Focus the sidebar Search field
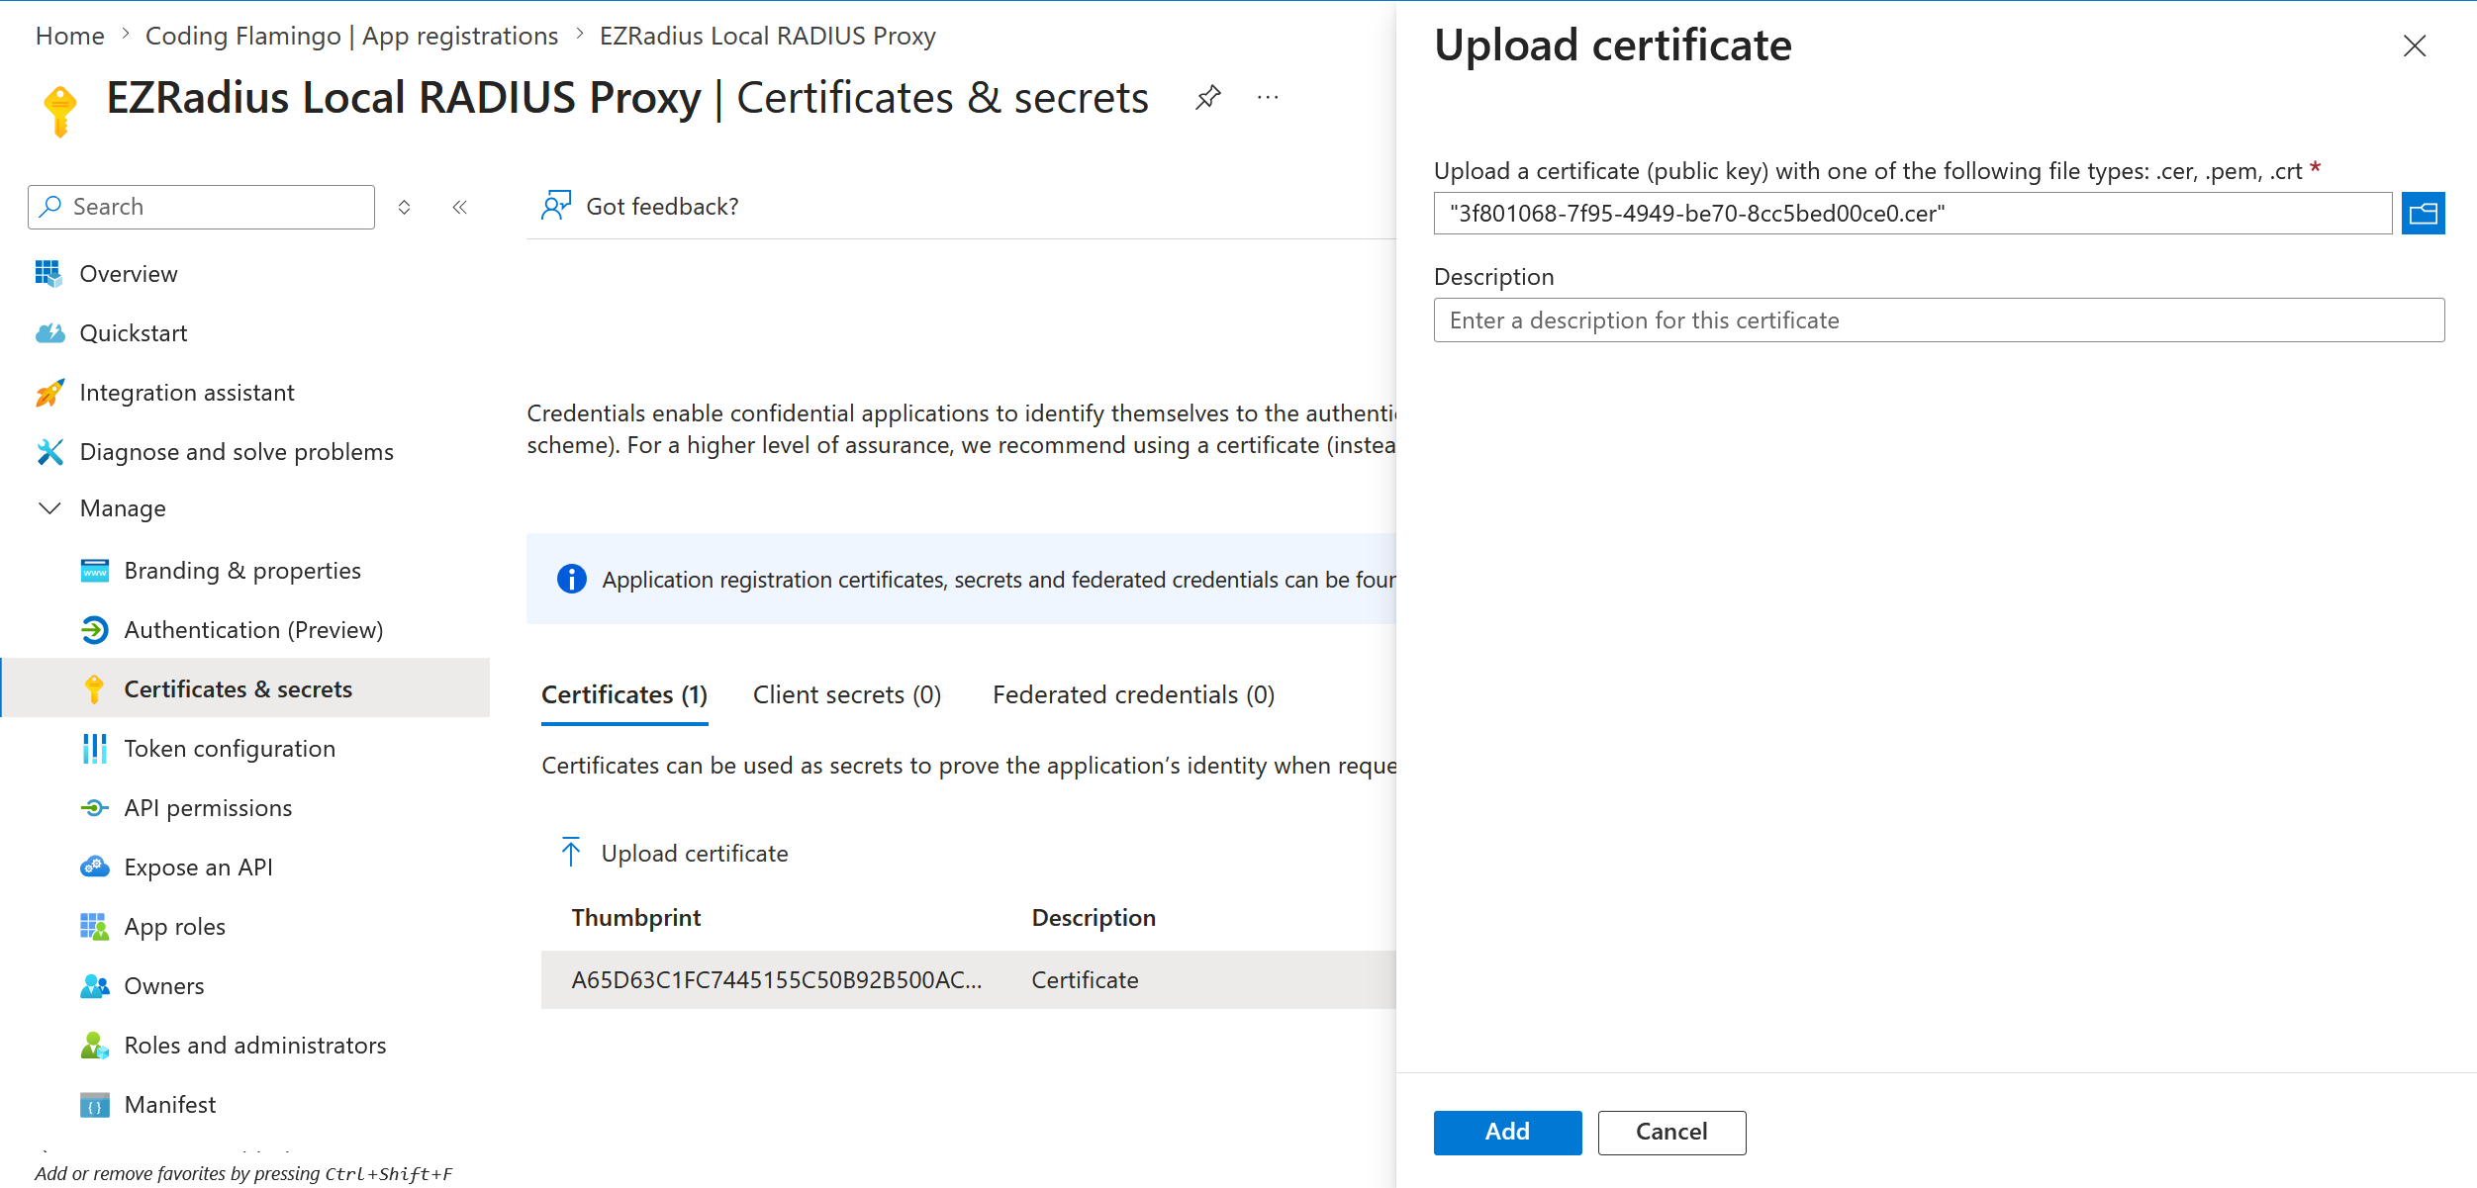The width and height of the screenshot is (2477, 1188). coord(201,207)
